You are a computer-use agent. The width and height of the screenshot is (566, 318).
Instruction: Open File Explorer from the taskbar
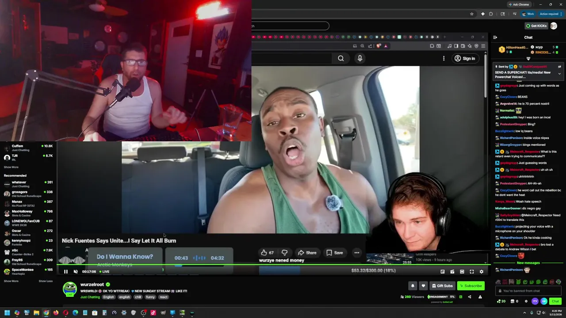click(x=36, y=313)
